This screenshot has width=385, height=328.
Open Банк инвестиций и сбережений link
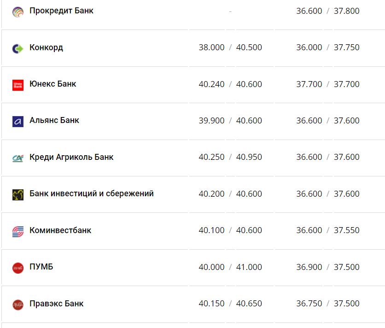pyautogui.click(x=91, y=193)
